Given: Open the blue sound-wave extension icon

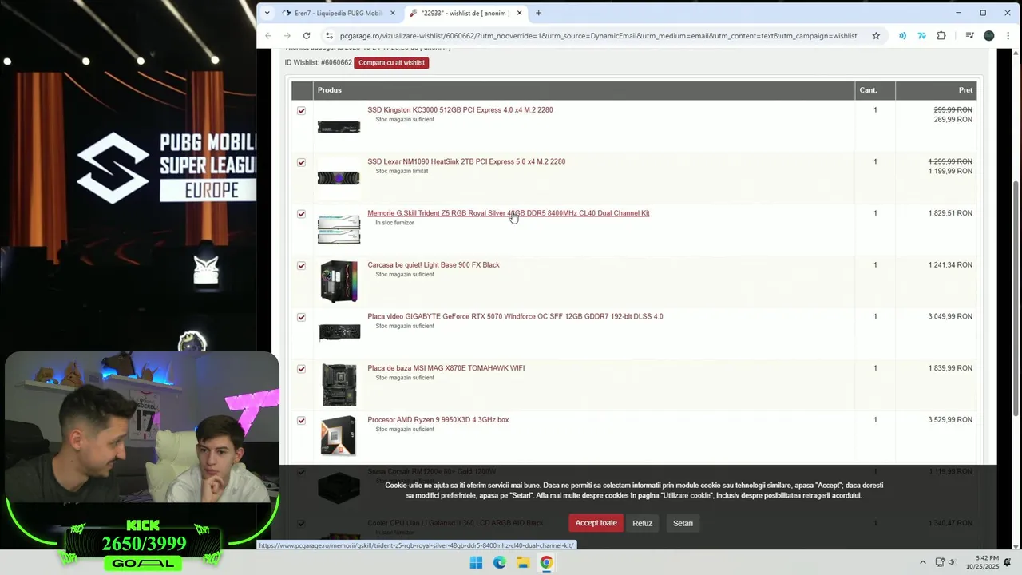Looking at the screenshot, I should [x=902, y=36].
